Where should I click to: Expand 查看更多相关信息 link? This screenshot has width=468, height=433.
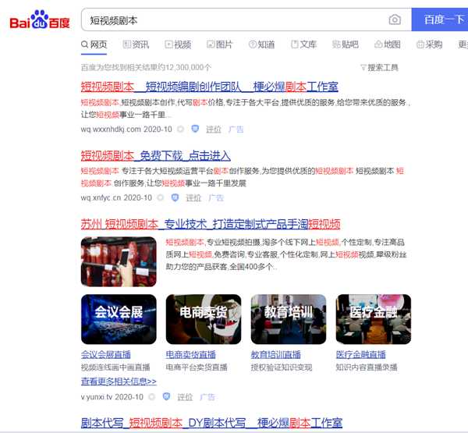click(119, 382)
